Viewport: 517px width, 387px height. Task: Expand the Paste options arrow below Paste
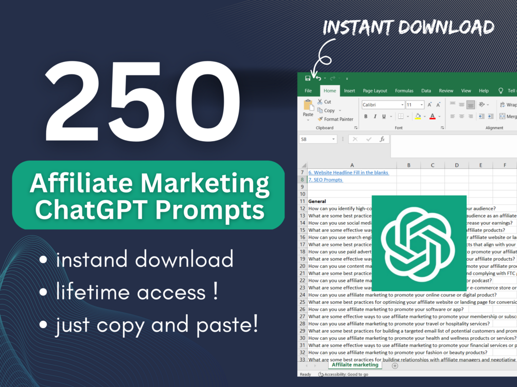pyautogui.click(x=308, y=120)
